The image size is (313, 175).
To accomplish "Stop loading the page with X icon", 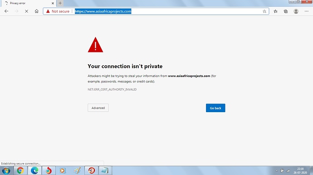I will 26,11.
